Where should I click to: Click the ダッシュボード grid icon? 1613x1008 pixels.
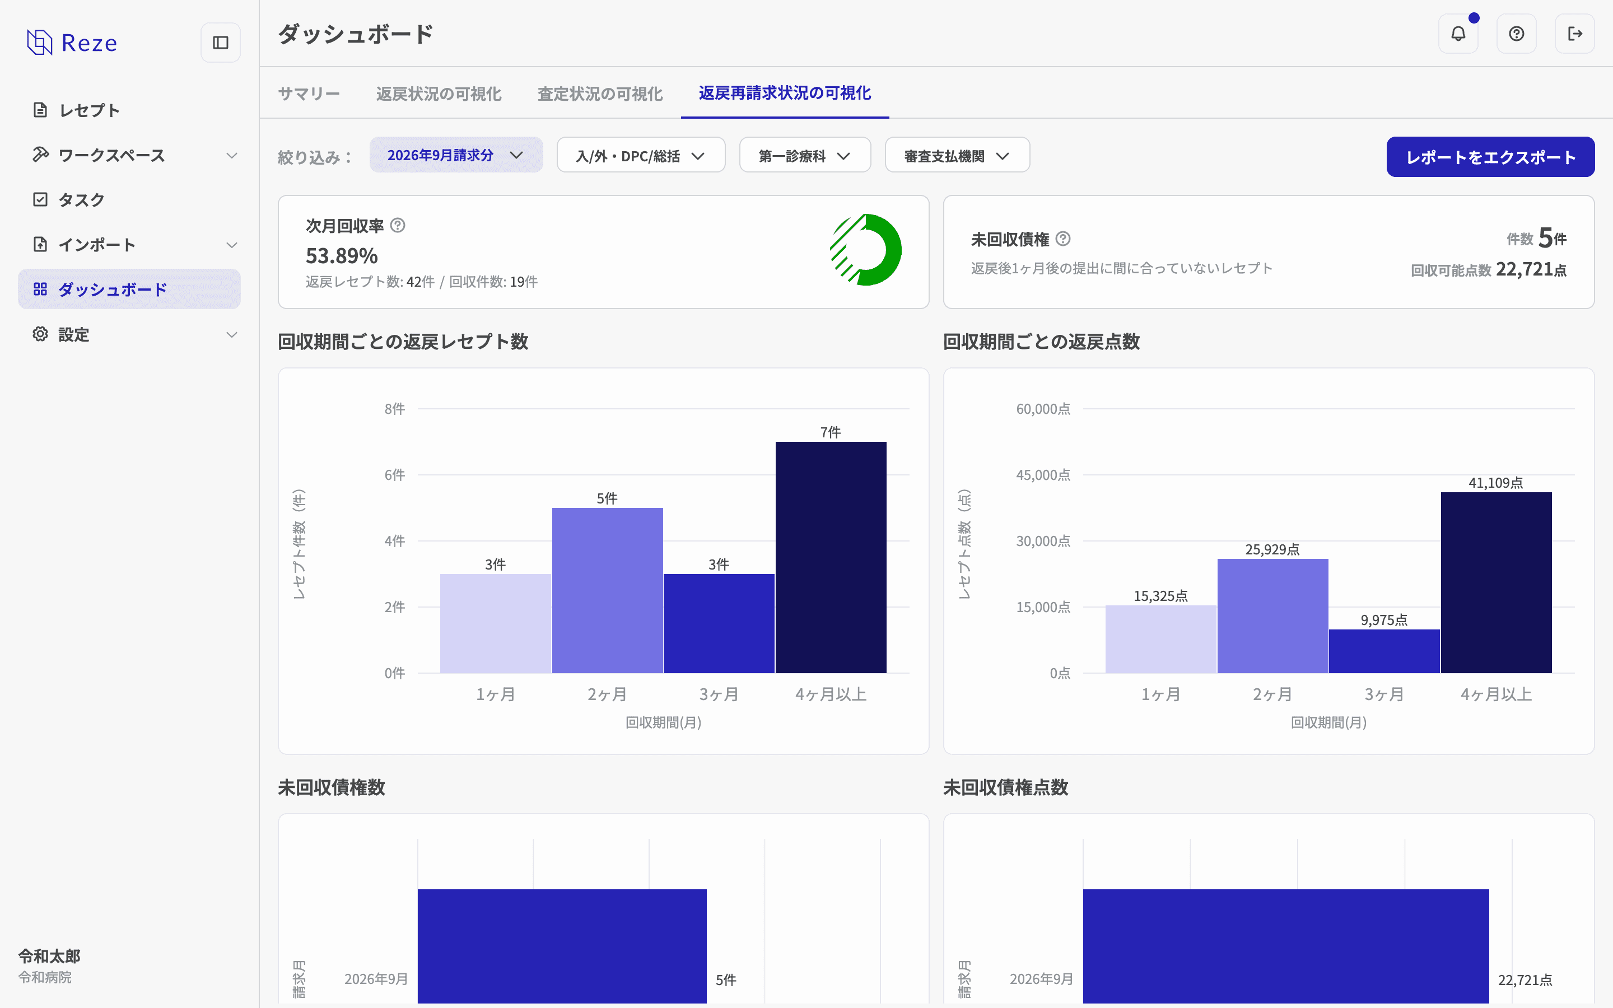pyautogui.click(x=40, y=288)
